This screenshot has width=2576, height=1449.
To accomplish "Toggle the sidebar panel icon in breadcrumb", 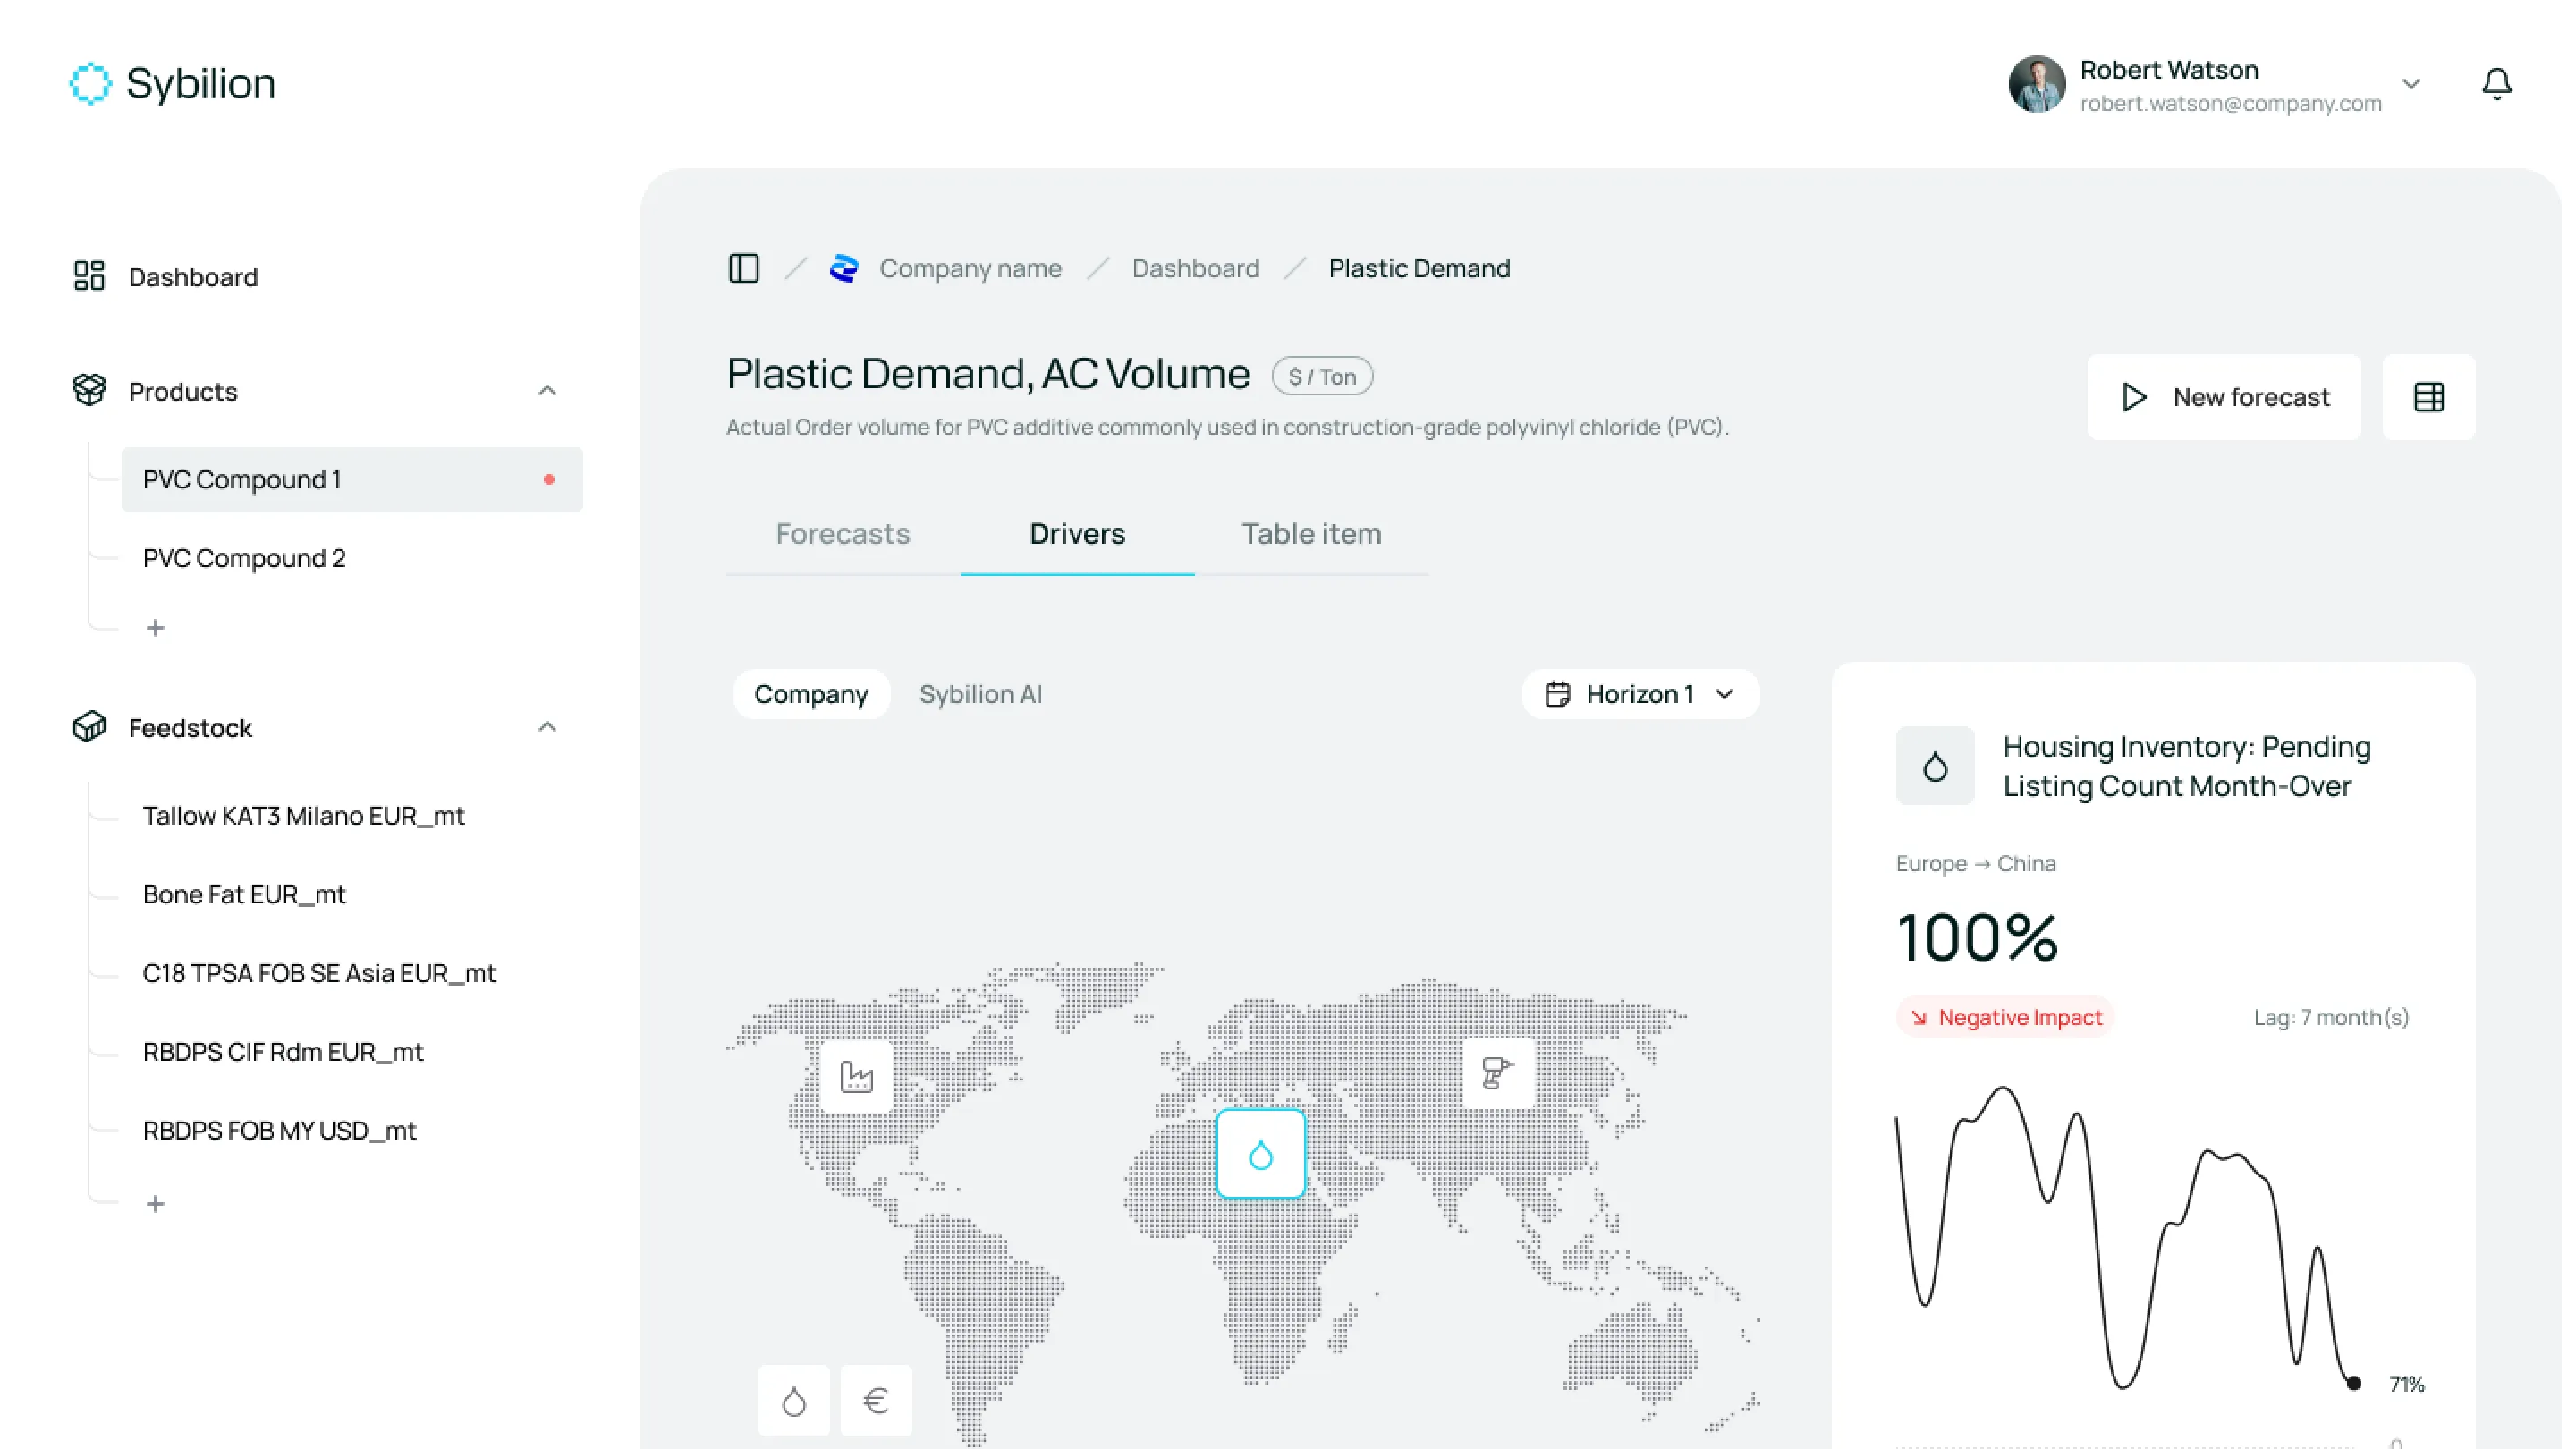I will click(x=744, y=268).
